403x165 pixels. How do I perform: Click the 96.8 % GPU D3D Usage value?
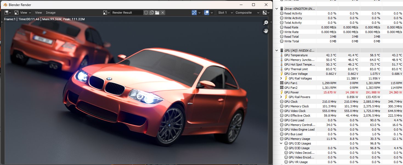375,148
